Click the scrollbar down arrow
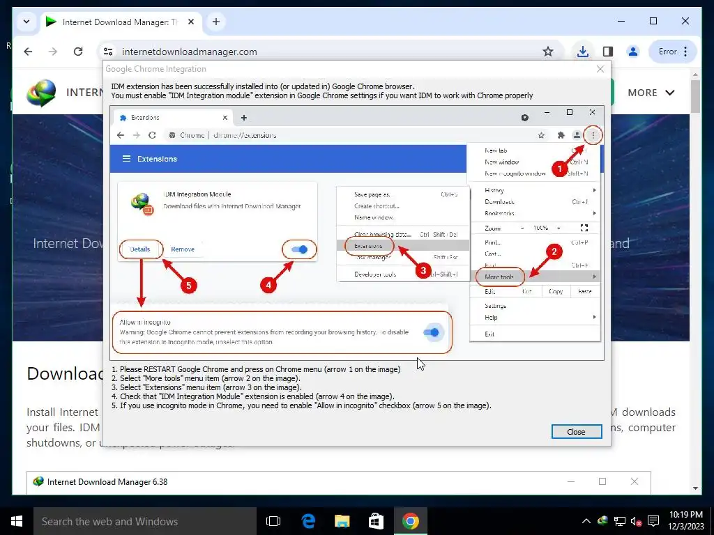The width and height of the screenshot is (714, 535). pos(695,488)
